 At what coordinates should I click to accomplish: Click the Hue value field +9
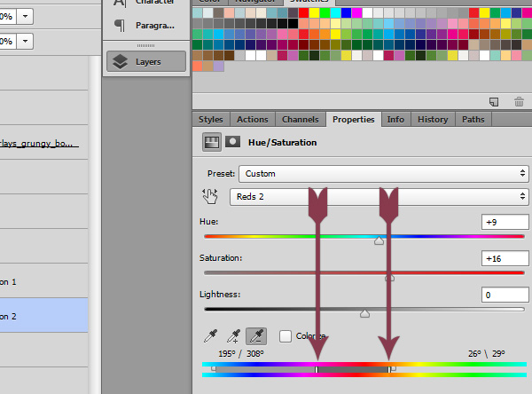[x=505, y=222]
